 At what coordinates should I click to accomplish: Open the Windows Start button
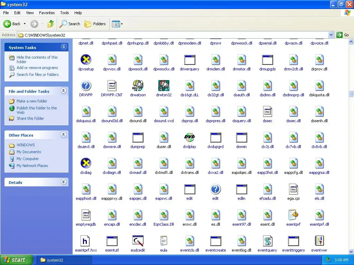(16, 260)
